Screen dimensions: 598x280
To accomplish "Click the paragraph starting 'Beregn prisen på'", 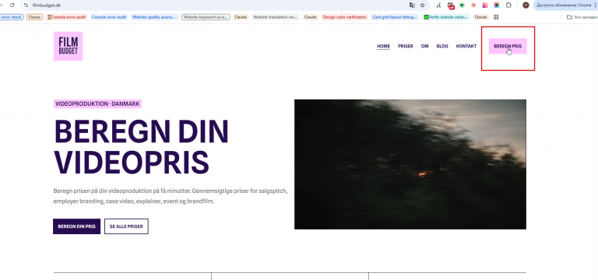I will click(x=171, y=196).
